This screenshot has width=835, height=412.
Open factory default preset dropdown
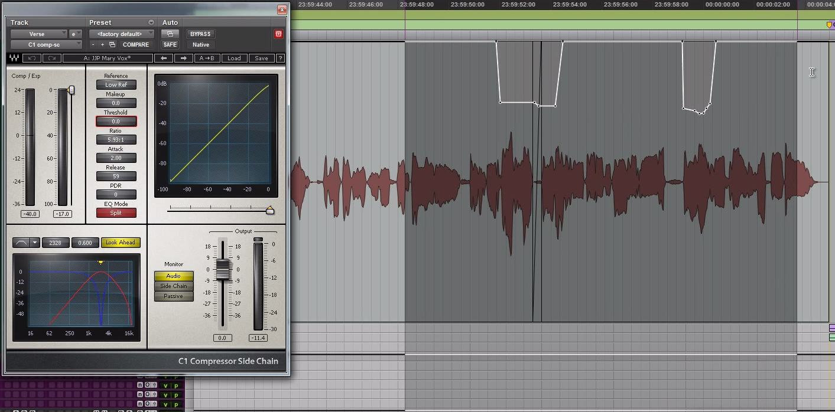(122, 34)
